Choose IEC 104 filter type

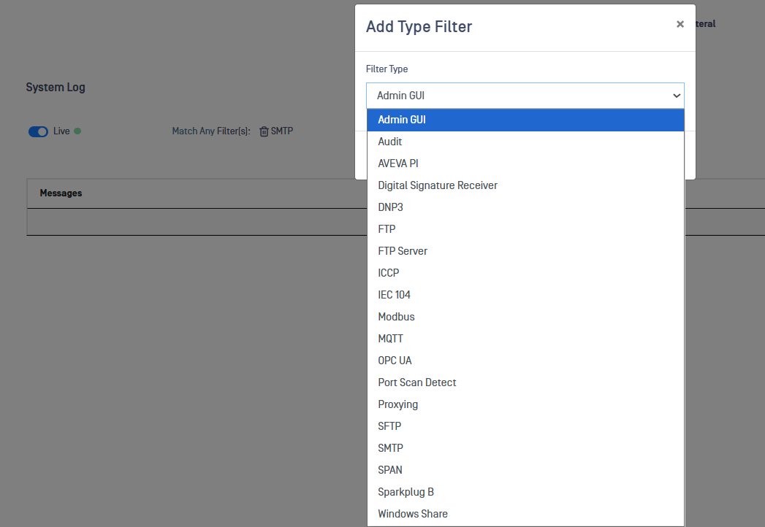[x=395, y=295]
